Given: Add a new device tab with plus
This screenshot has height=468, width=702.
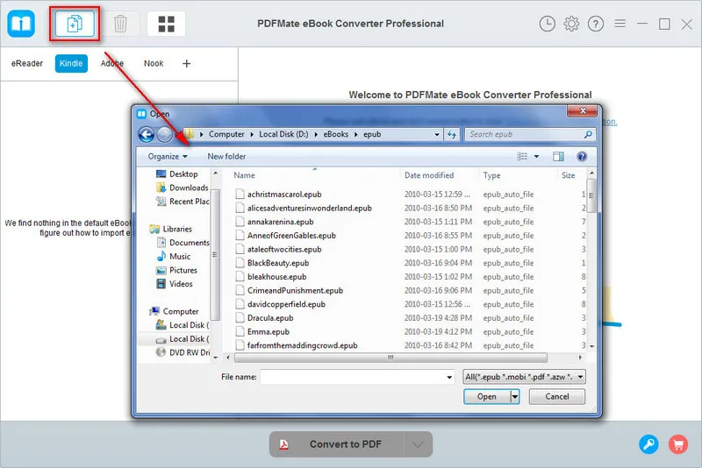Looking at the screenshot, I should (x=186, y=63).
